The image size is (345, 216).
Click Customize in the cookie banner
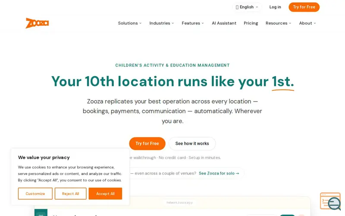35,194
